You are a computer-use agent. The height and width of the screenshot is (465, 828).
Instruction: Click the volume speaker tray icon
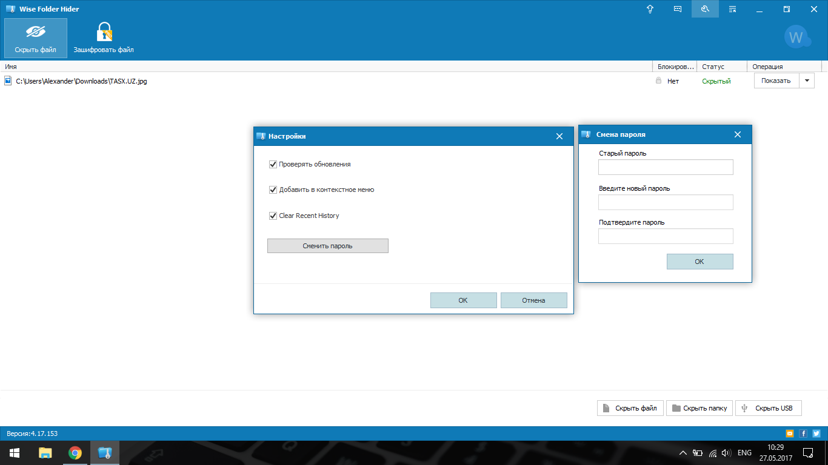click(x=727, y=453)
